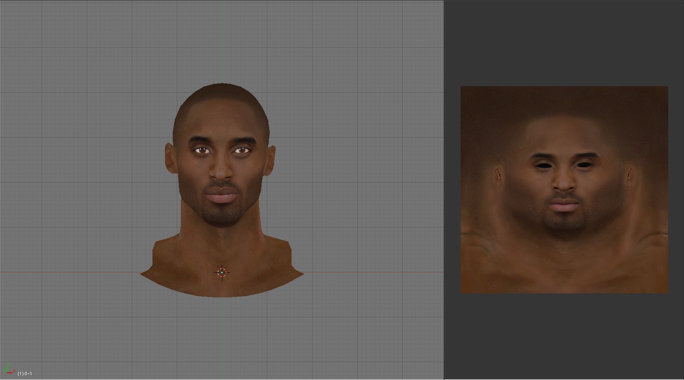This screenshot has width=684, height=380.
Task: Click the nose in the UV texture image
Action: pos(564,184)
